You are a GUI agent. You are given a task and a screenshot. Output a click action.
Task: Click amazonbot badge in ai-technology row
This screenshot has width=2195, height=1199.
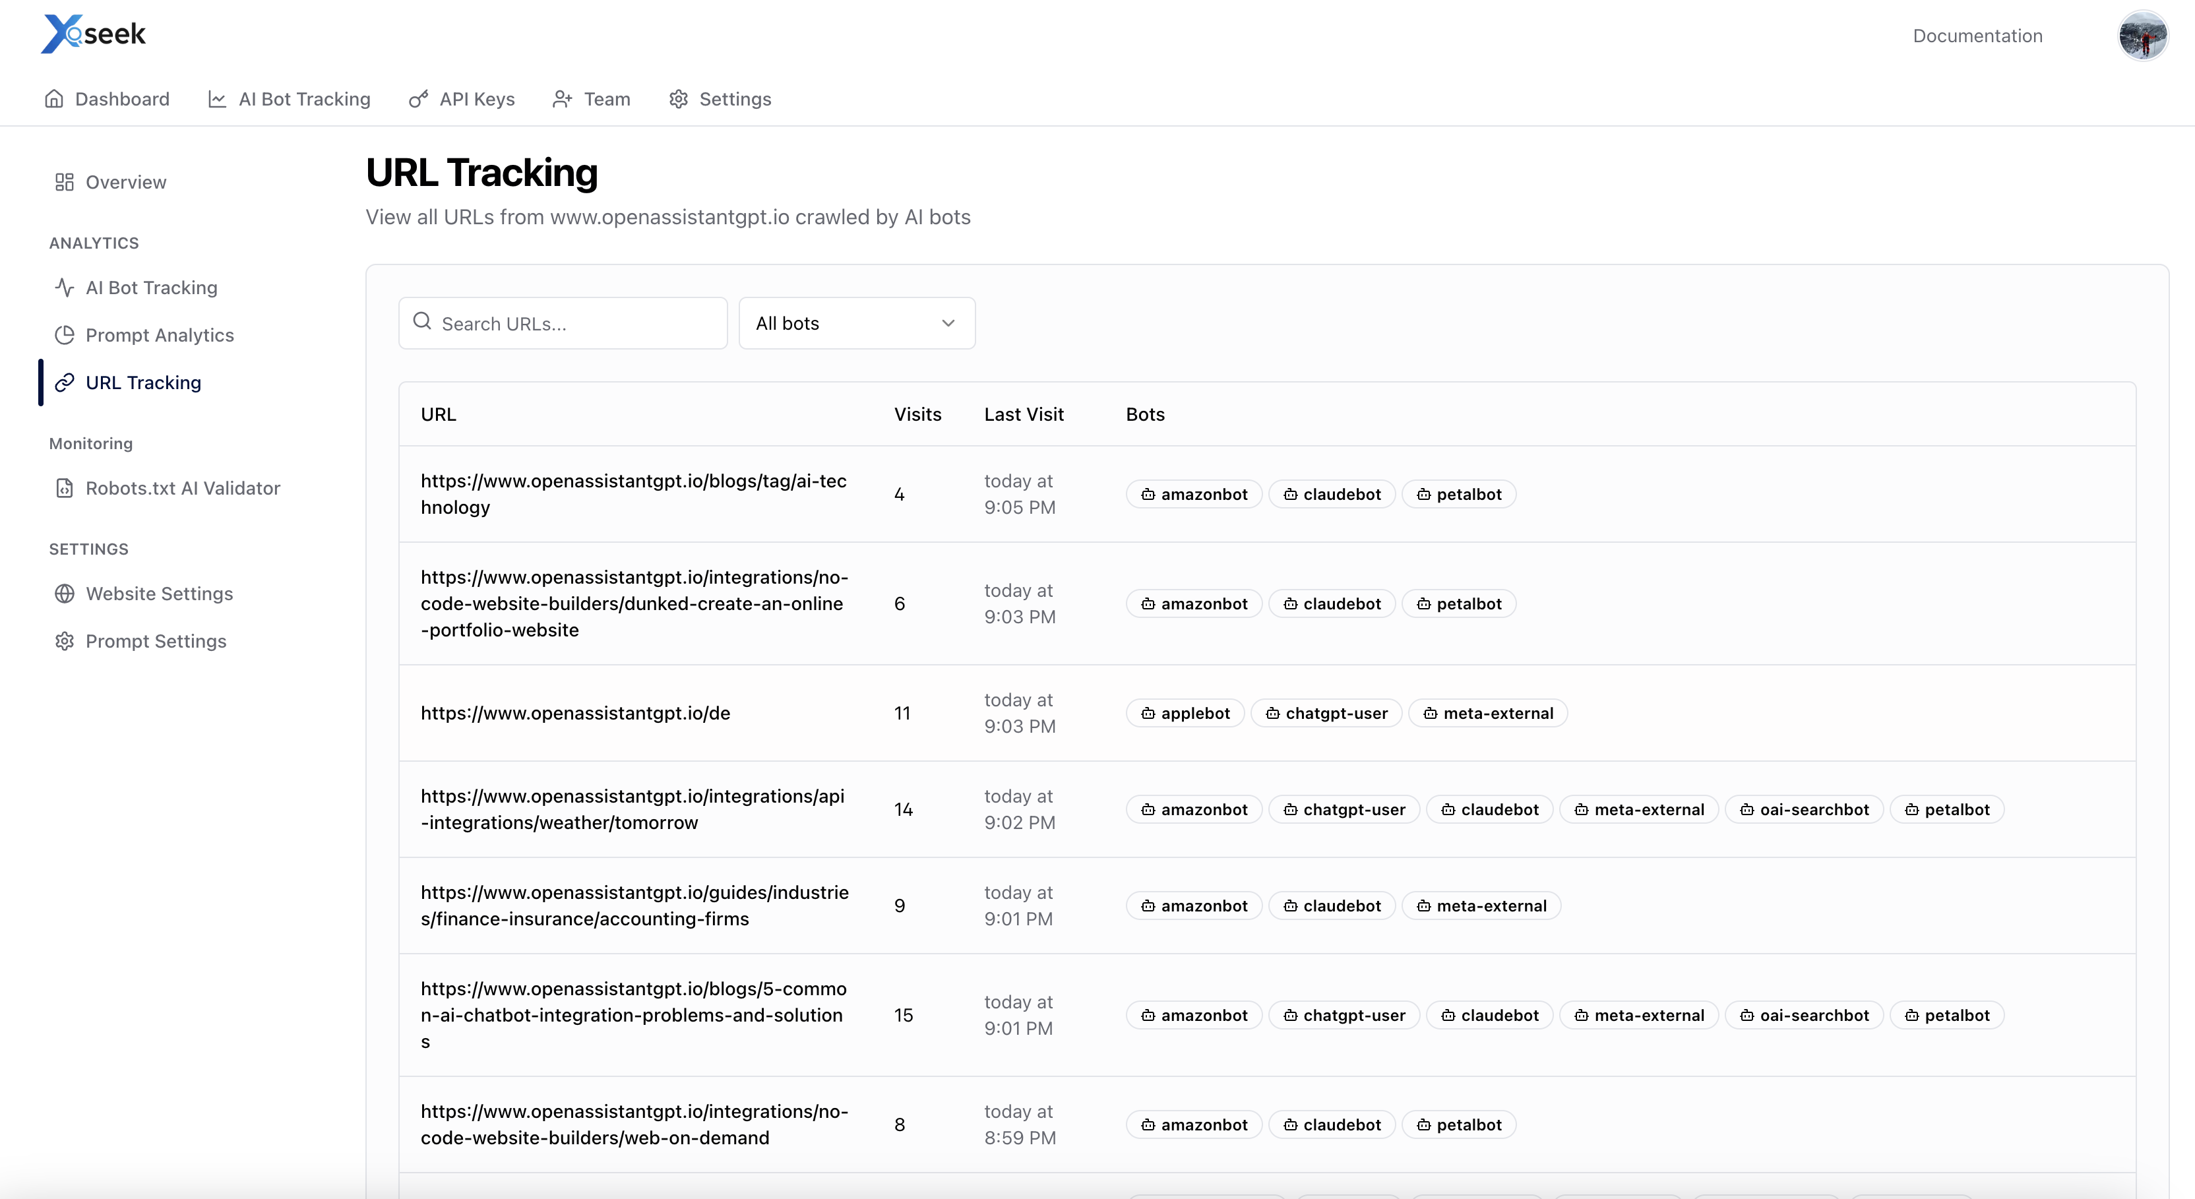[x=1193, y=494]
